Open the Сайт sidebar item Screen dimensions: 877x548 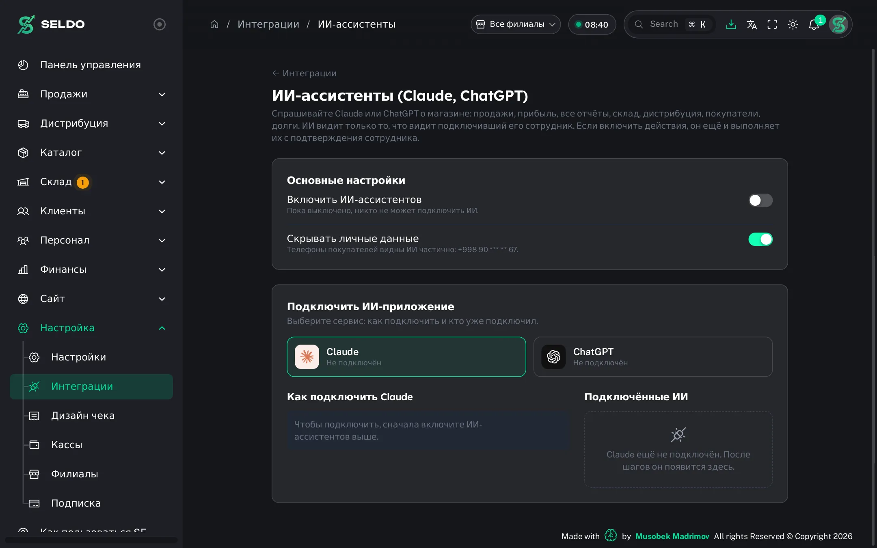pyautogui.click(x=91, y=299)
